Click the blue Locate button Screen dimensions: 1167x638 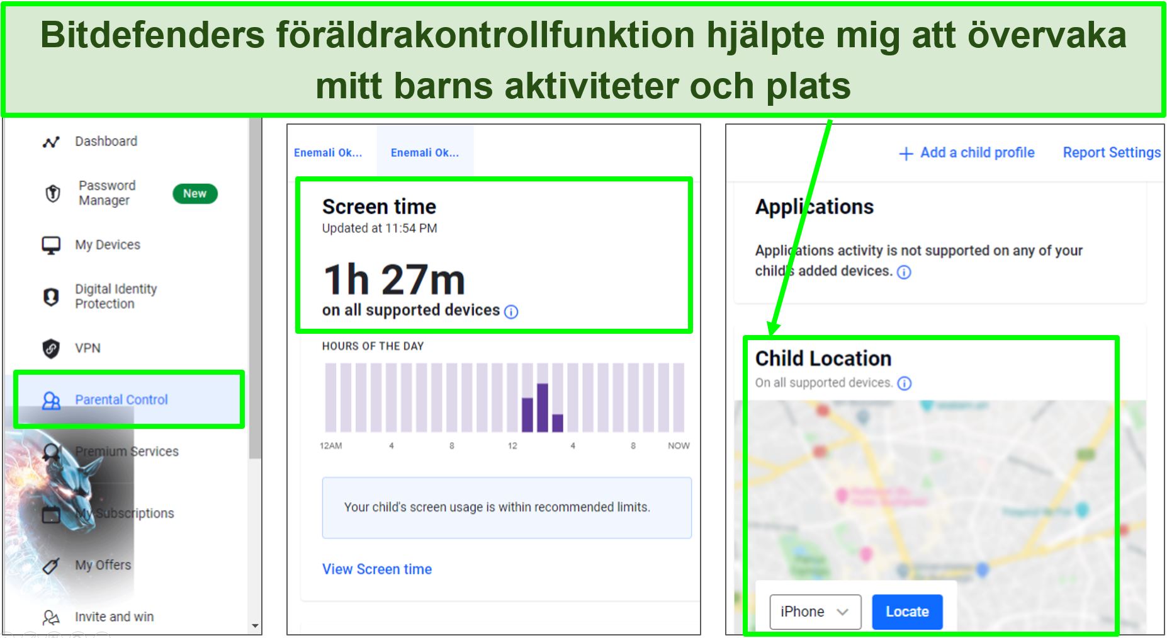pyautogui.click(x=907, y=612)
